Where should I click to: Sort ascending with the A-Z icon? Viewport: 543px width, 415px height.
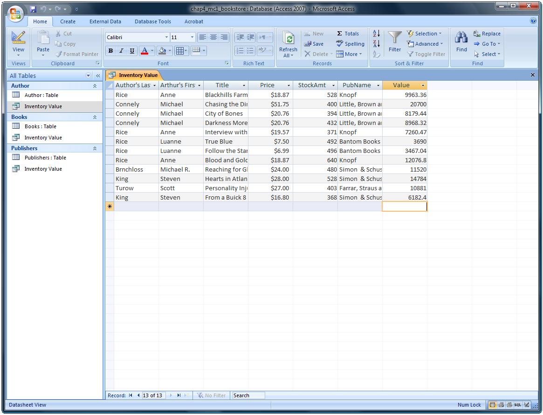pyautogui.click(x=376, y=34)
